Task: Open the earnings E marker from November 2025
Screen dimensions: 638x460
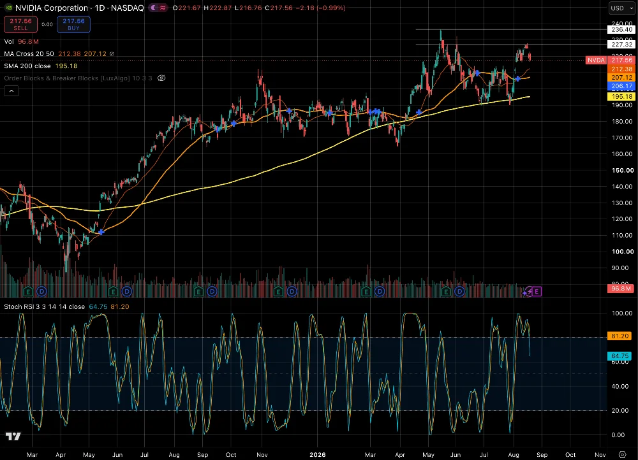Action: 278,291
